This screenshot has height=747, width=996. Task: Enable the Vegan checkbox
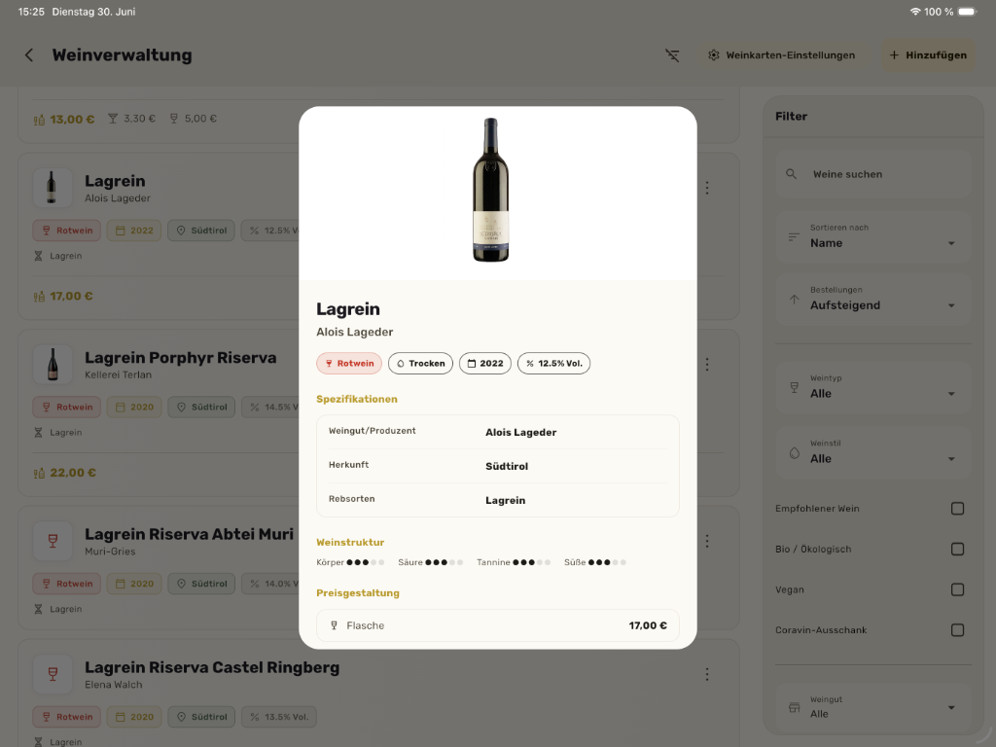pyautogui.click(x=957, y=590)
